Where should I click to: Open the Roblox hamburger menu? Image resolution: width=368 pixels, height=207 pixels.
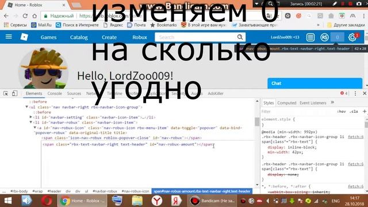pyautogui.click(x=9, y=37)
